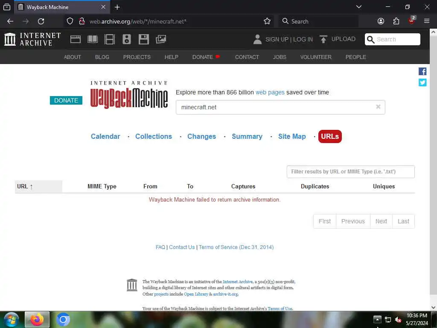Switch to the Site Map tab
This screenshot has width=437, height=328.
(292, 136)
